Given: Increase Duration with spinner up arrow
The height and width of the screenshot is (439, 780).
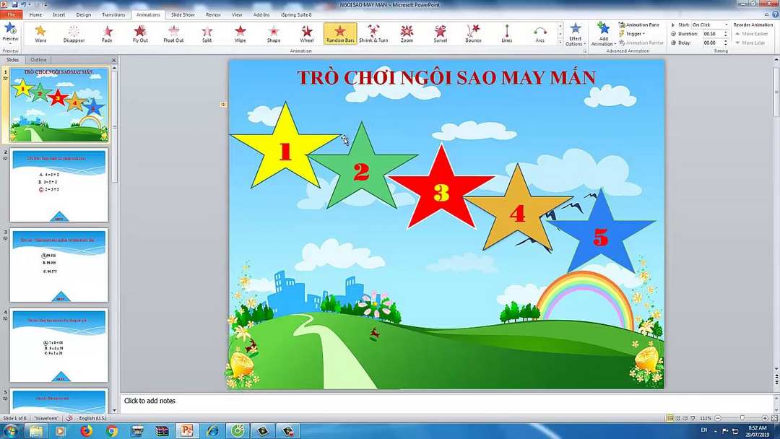Looking at the screenshot, I should (x=725, y=32).
